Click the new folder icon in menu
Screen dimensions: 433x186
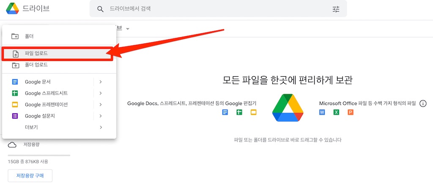pos(15,36)
